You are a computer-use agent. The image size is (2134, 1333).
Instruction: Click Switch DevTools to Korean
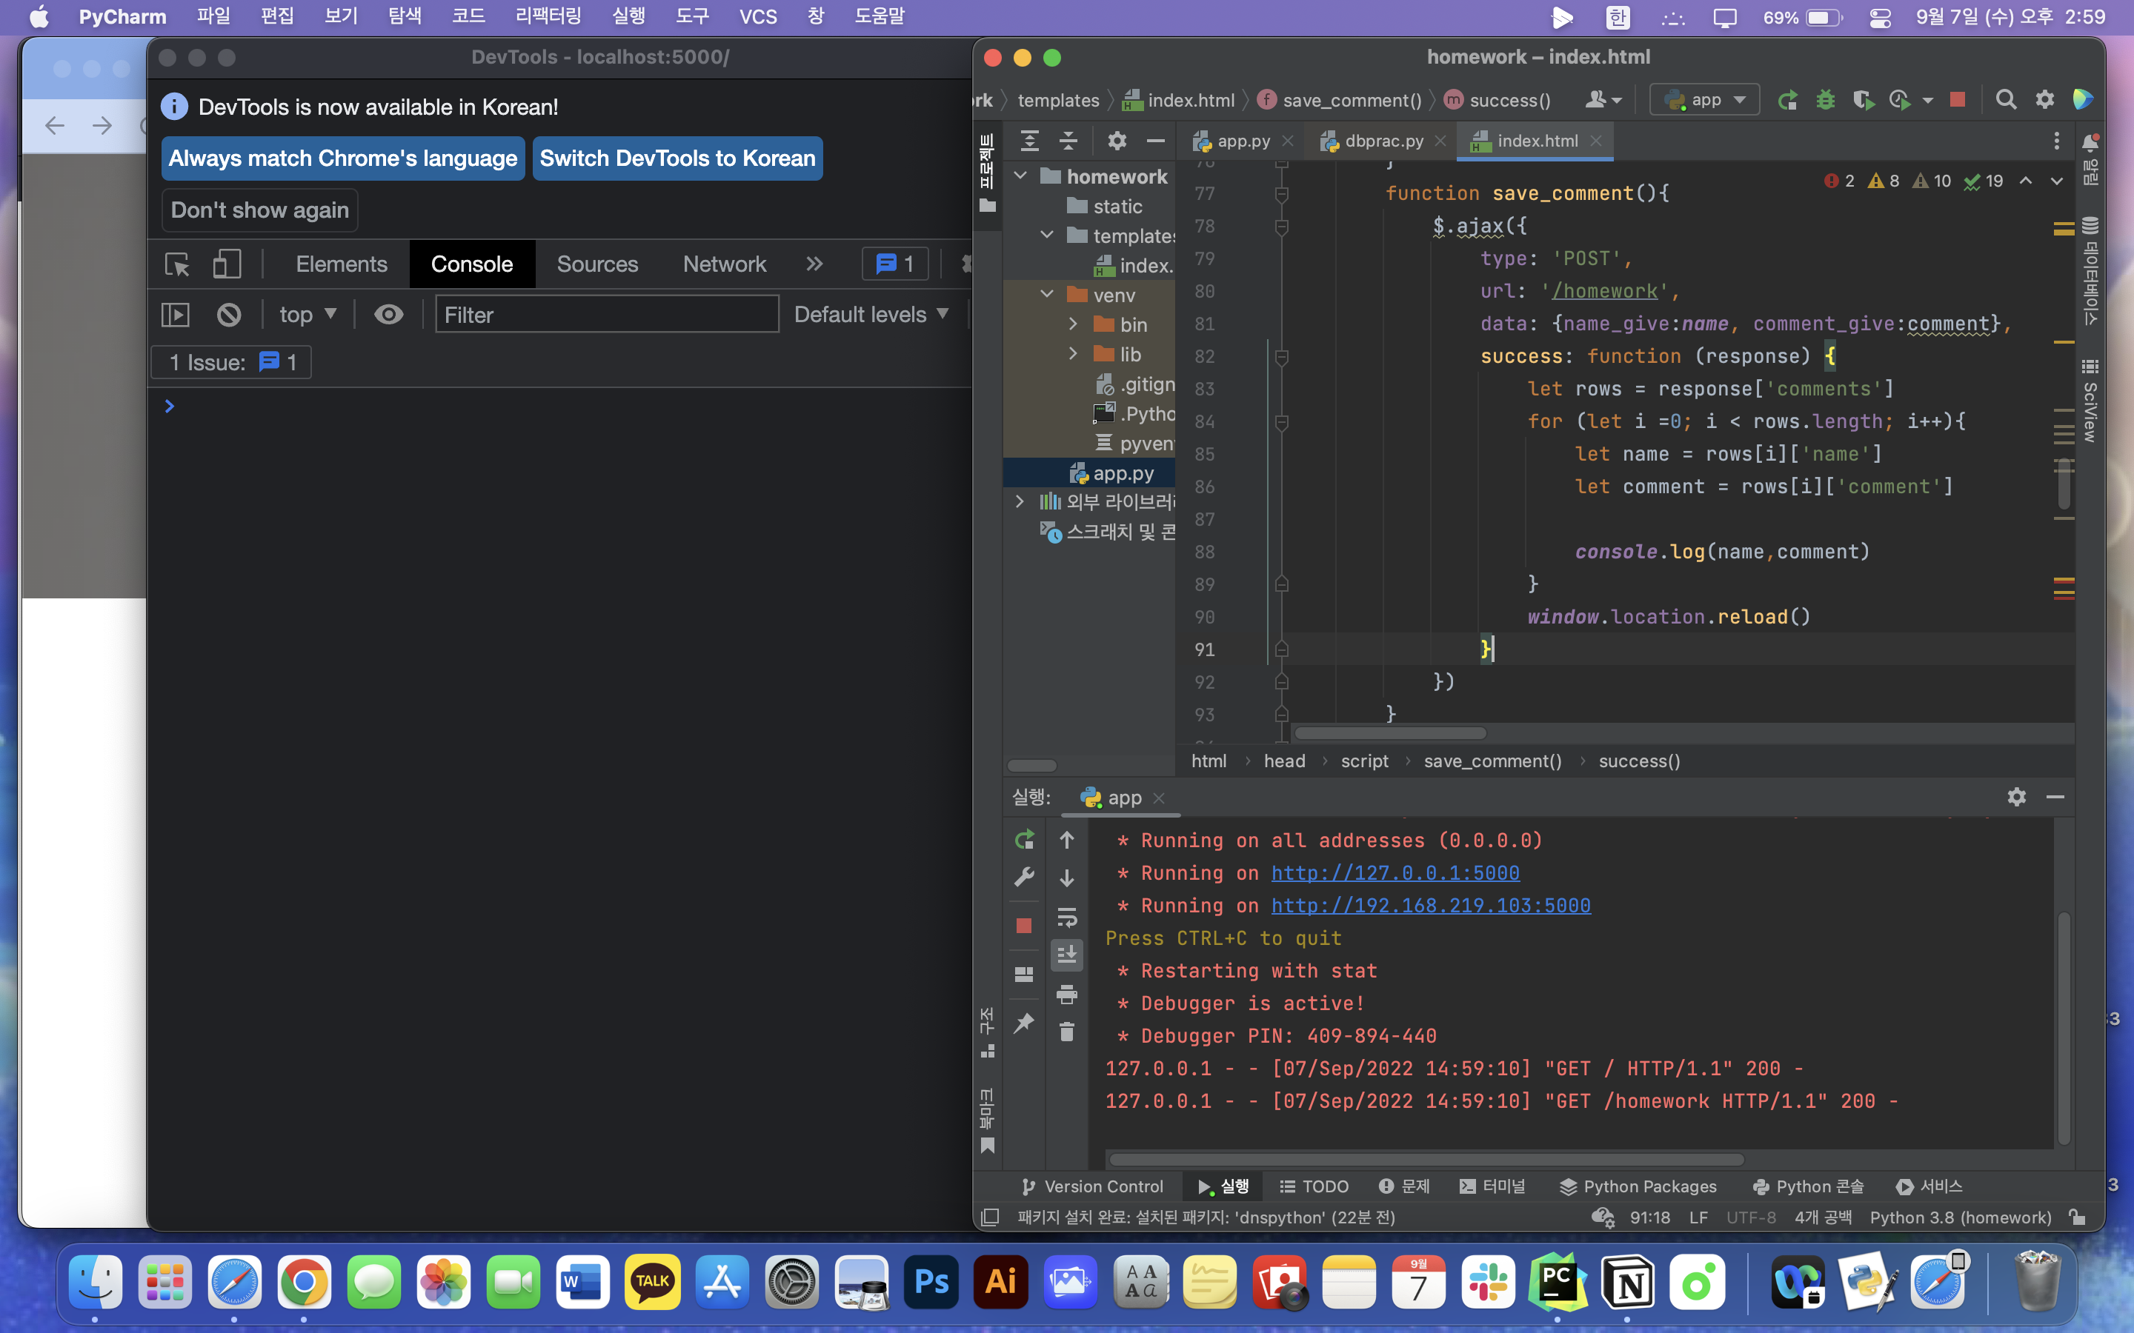tap(677, 158)
